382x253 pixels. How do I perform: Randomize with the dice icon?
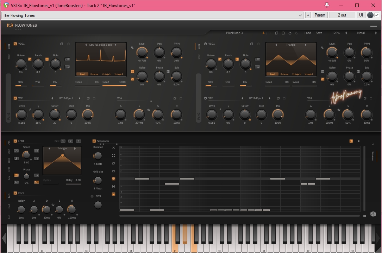click(373, 214)
